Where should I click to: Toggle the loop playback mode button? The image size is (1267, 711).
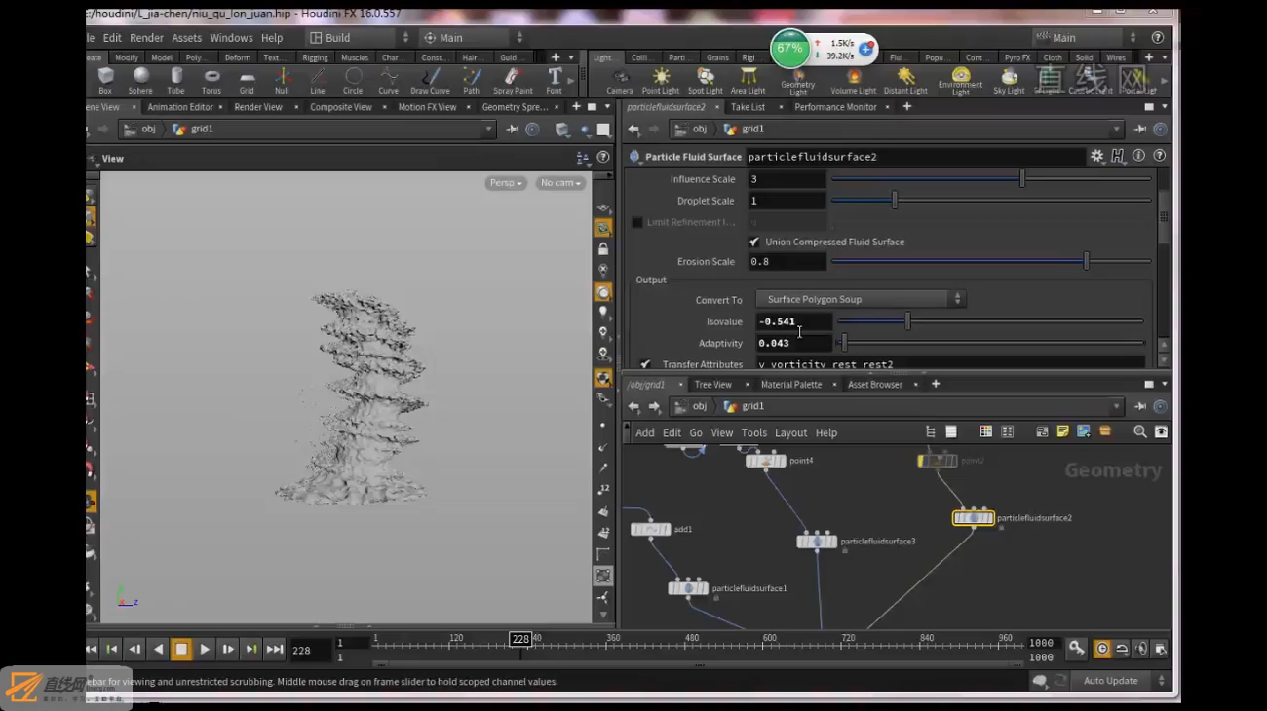click(x=1122, y=649)
